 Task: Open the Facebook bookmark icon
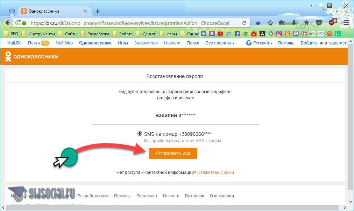(237, 34)
